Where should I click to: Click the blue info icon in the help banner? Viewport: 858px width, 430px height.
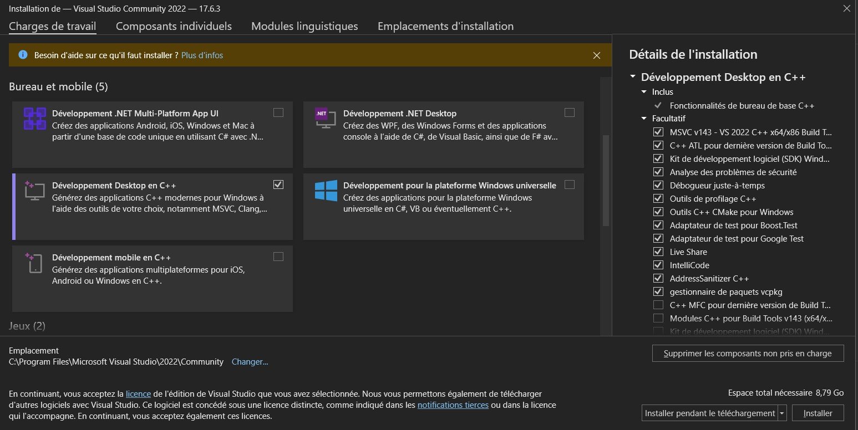(23, 55)
